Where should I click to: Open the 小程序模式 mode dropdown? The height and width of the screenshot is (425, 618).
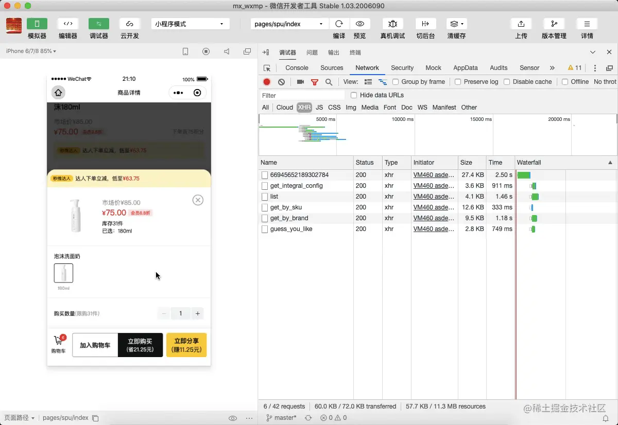[191, 24]
